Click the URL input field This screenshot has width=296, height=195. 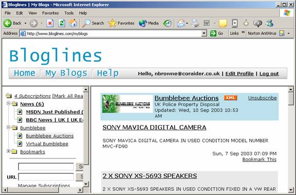(46, 176)
